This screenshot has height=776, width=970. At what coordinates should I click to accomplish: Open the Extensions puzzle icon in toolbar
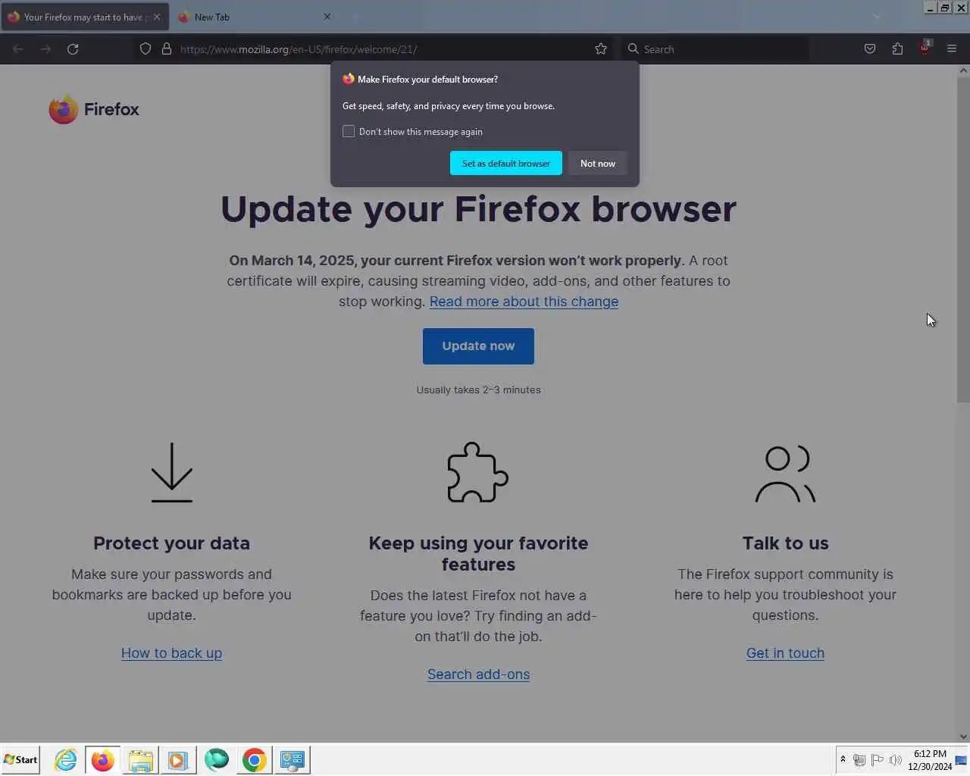(897, 49)
